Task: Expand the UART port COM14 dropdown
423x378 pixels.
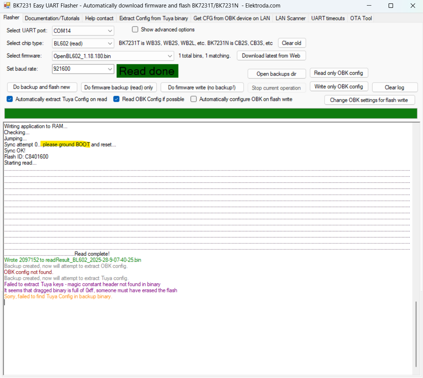Action: point(110,31)
